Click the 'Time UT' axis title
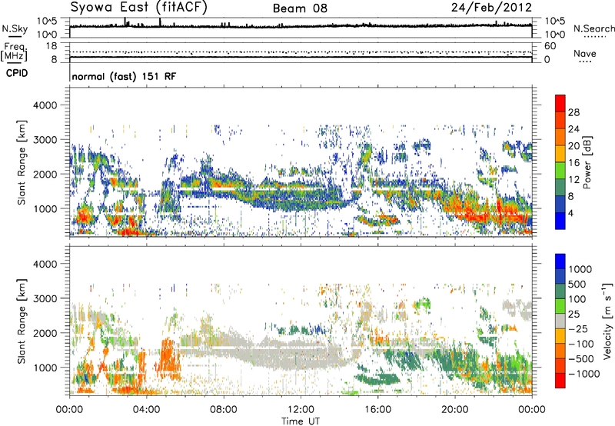The height and width of the screenshot is (426, 615). pos(301,421)
